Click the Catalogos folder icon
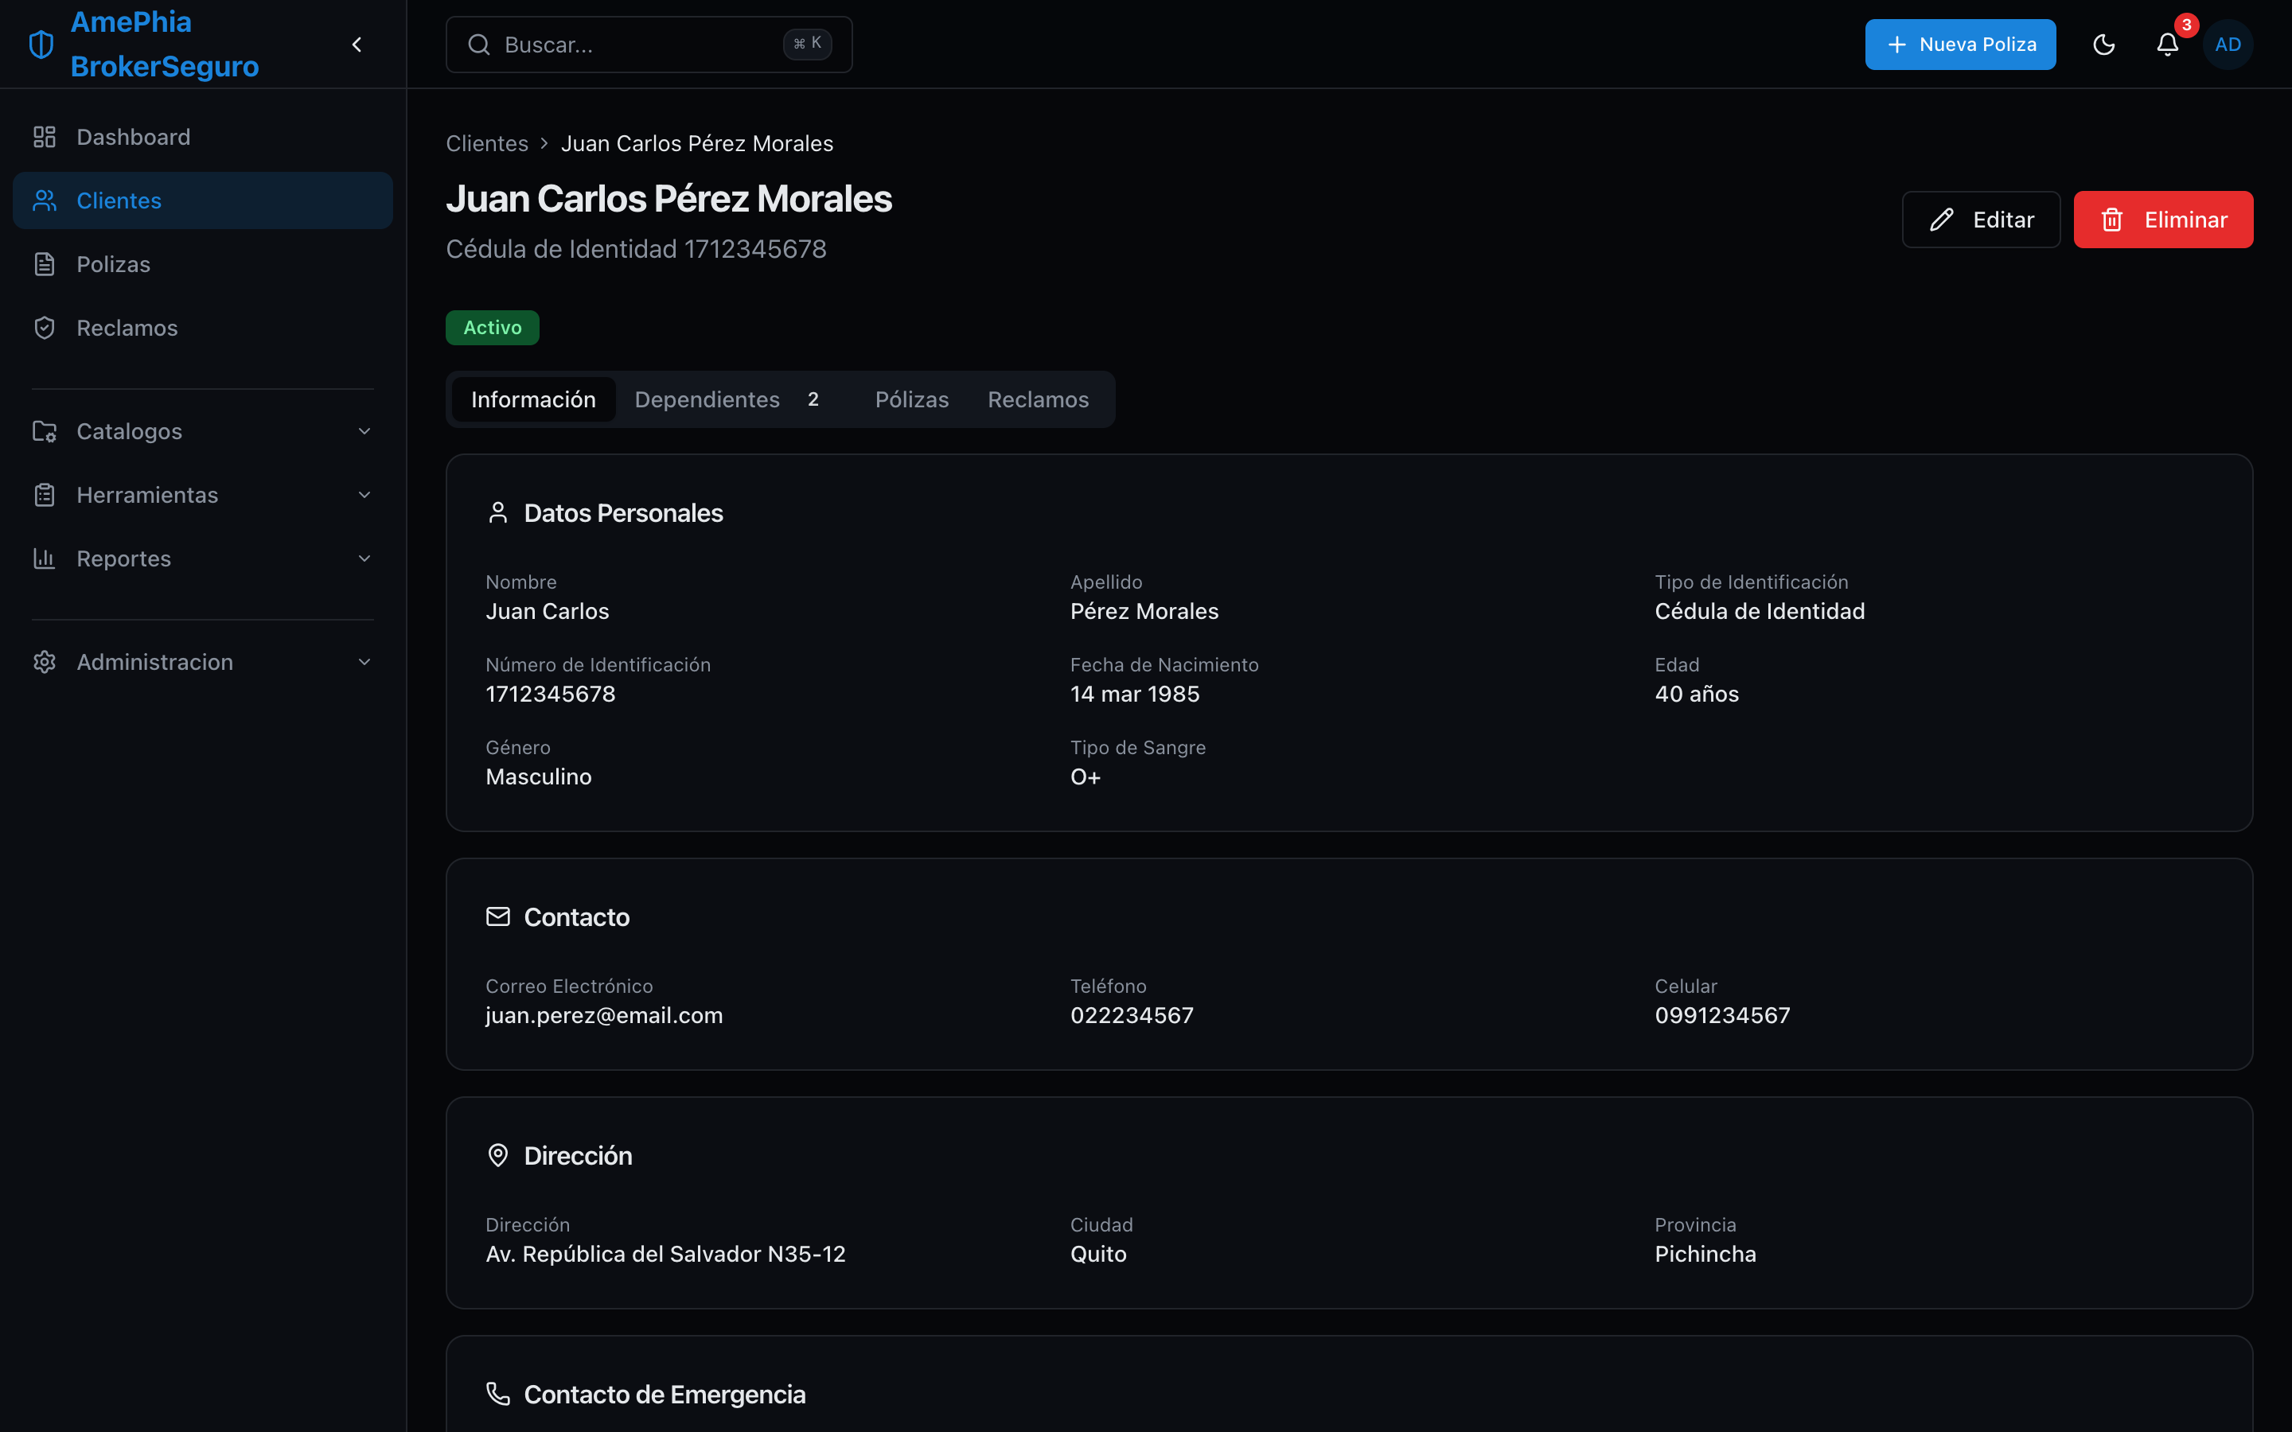The image size is (2292, 1432). point(45,431)
